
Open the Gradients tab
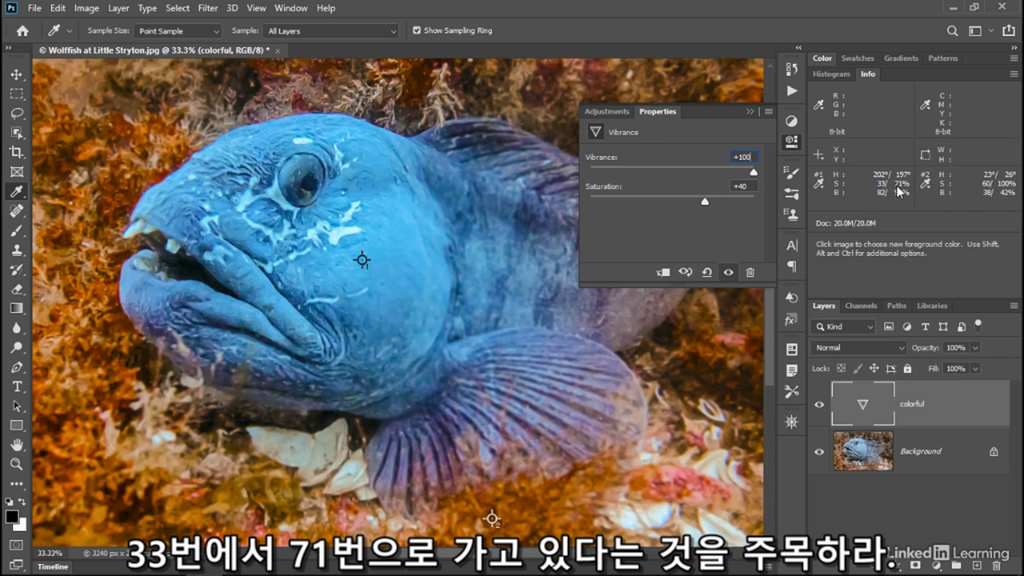coord(901,58)
